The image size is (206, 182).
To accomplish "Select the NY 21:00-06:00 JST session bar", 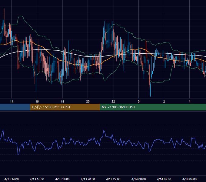I will click(153, 107).
